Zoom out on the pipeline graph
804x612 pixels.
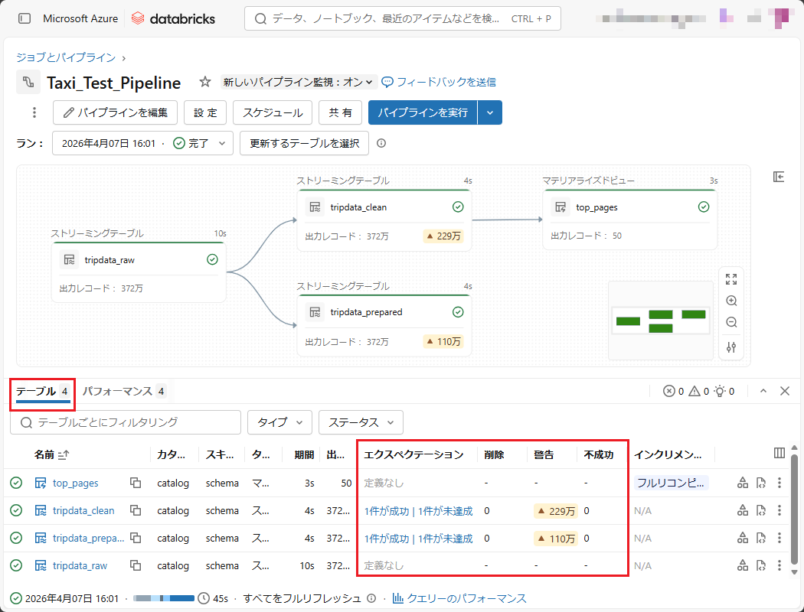click(731, 323)
